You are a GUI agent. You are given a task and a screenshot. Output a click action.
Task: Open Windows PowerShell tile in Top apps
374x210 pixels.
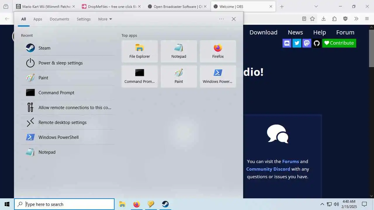[x=218, y=76]
